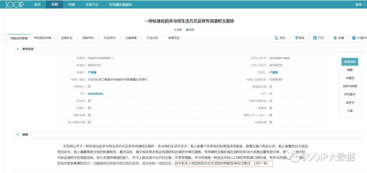Select the applicant address 325208 text
Image resolution: width=367 pixels, height=173 pixels.
pyautogui.click(x=118, y=79)
